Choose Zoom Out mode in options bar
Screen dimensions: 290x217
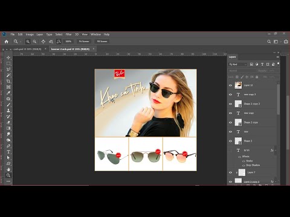(x=34, y=42)
